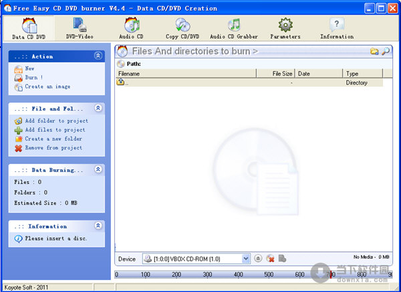Image resolution: width=401 pixels, height=292 pixels.
Task: Collapse the Information panel
Action: [x=98, y=226]
